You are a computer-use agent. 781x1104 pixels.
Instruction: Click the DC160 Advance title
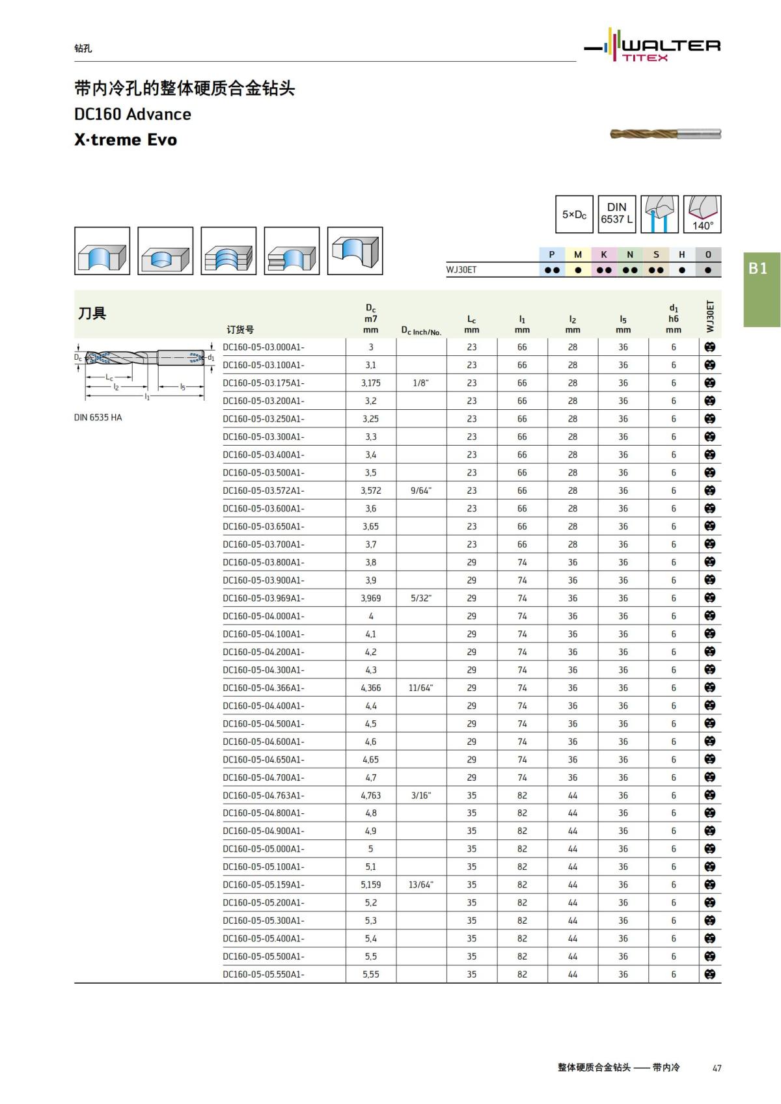tap(133, 114)
